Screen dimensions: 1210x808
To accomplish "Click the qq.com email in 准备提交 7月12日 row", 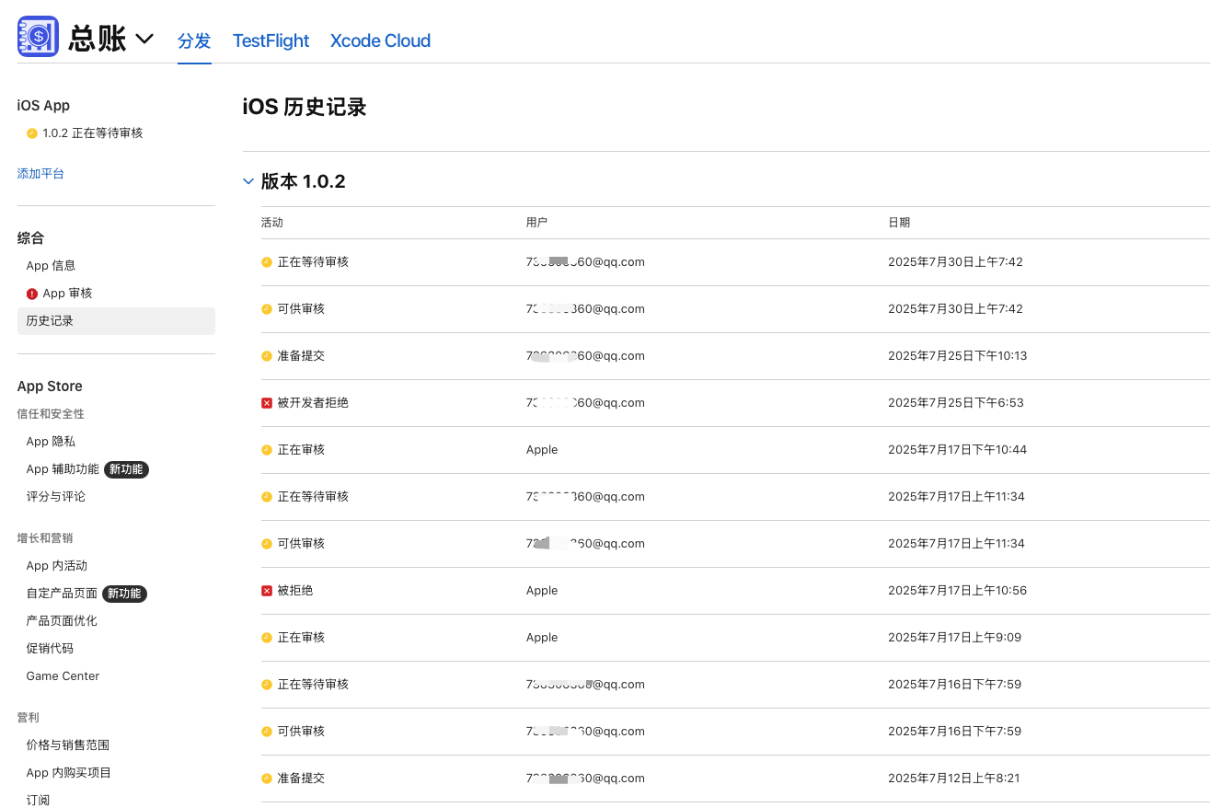I will 585,779.
